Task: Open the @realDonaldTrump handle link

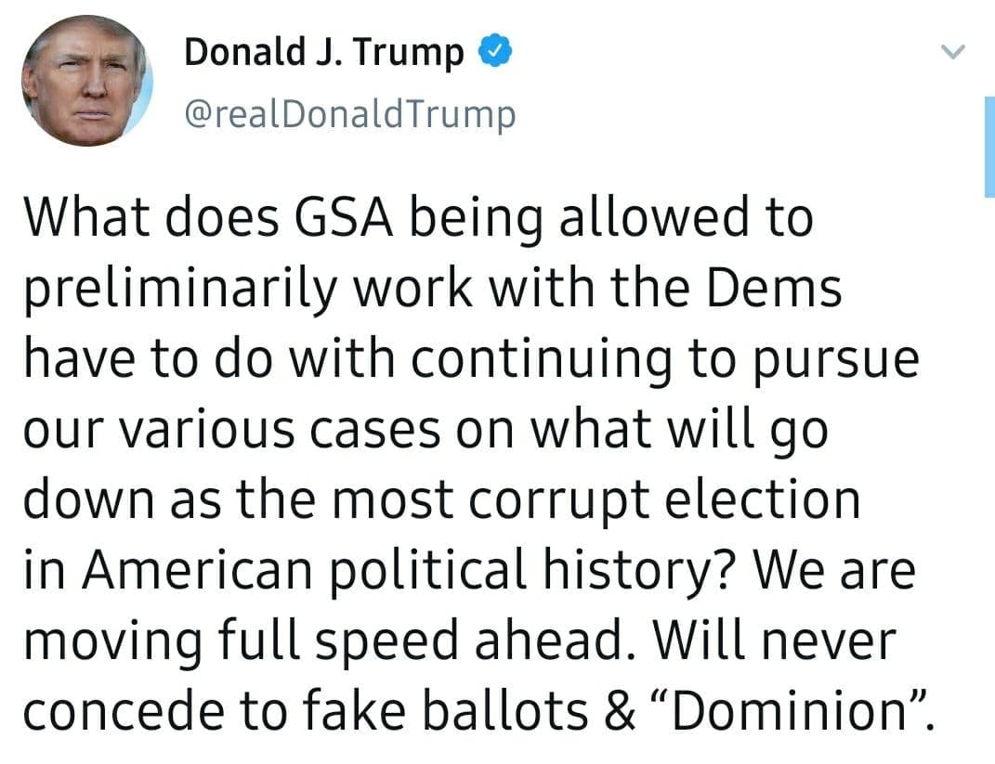Action: pyautogui.click(x=349, y=113)
